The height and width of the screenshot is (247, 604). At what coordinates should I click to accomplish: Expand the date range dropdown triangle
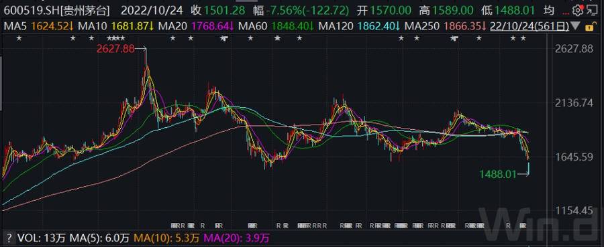(x=576, y=27)
